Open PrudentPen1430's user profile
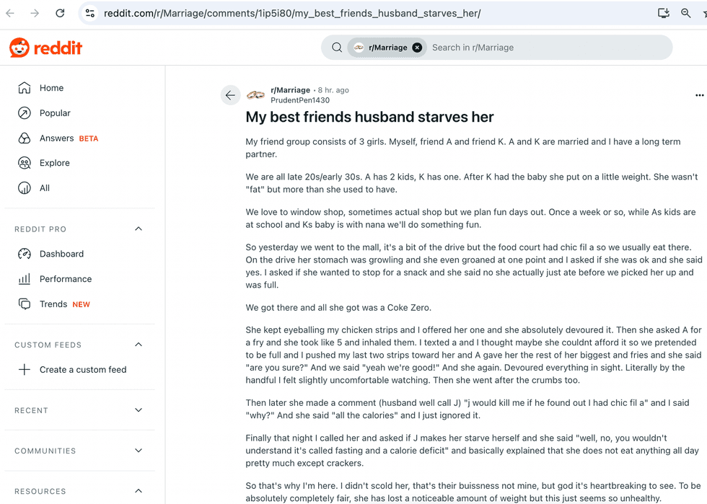Image resolution: width=707 pixels, height=504 pixels. click(300, 100)
